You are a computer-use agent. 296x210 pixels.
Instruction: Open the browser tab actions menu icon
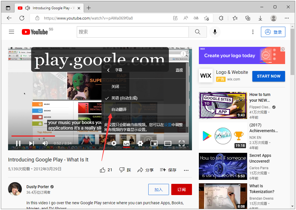point(8,8)
